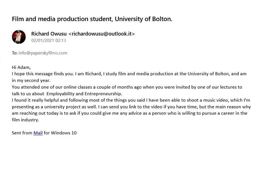Click the line starting "am reaching out today"

pos(129,113)
